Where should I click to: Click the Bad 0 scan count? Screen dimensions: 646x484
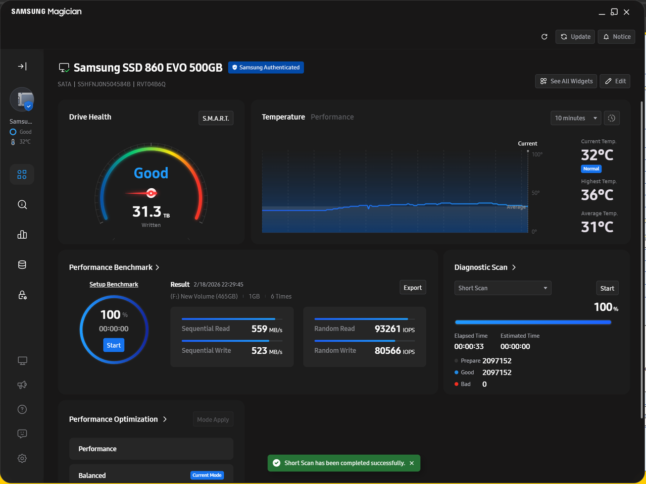pos(484,384)
